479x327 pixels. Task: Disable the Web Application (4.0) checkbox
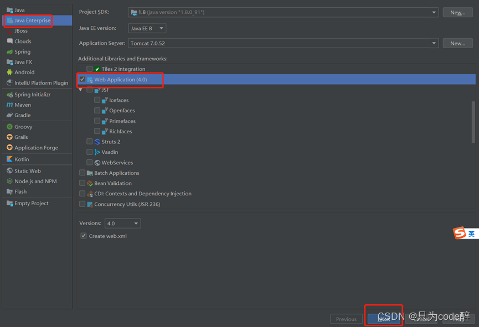[82, 80]
